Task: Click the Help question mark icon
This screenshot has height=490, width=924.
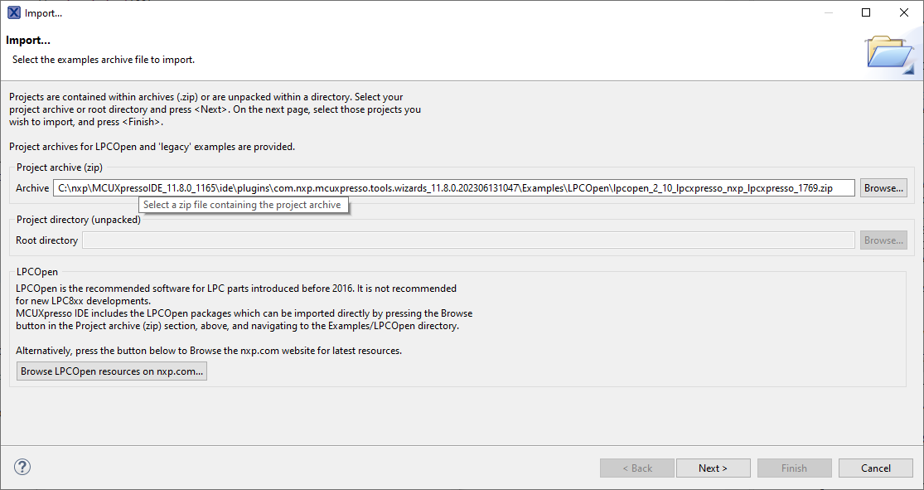Action: [x=22, y=467]
